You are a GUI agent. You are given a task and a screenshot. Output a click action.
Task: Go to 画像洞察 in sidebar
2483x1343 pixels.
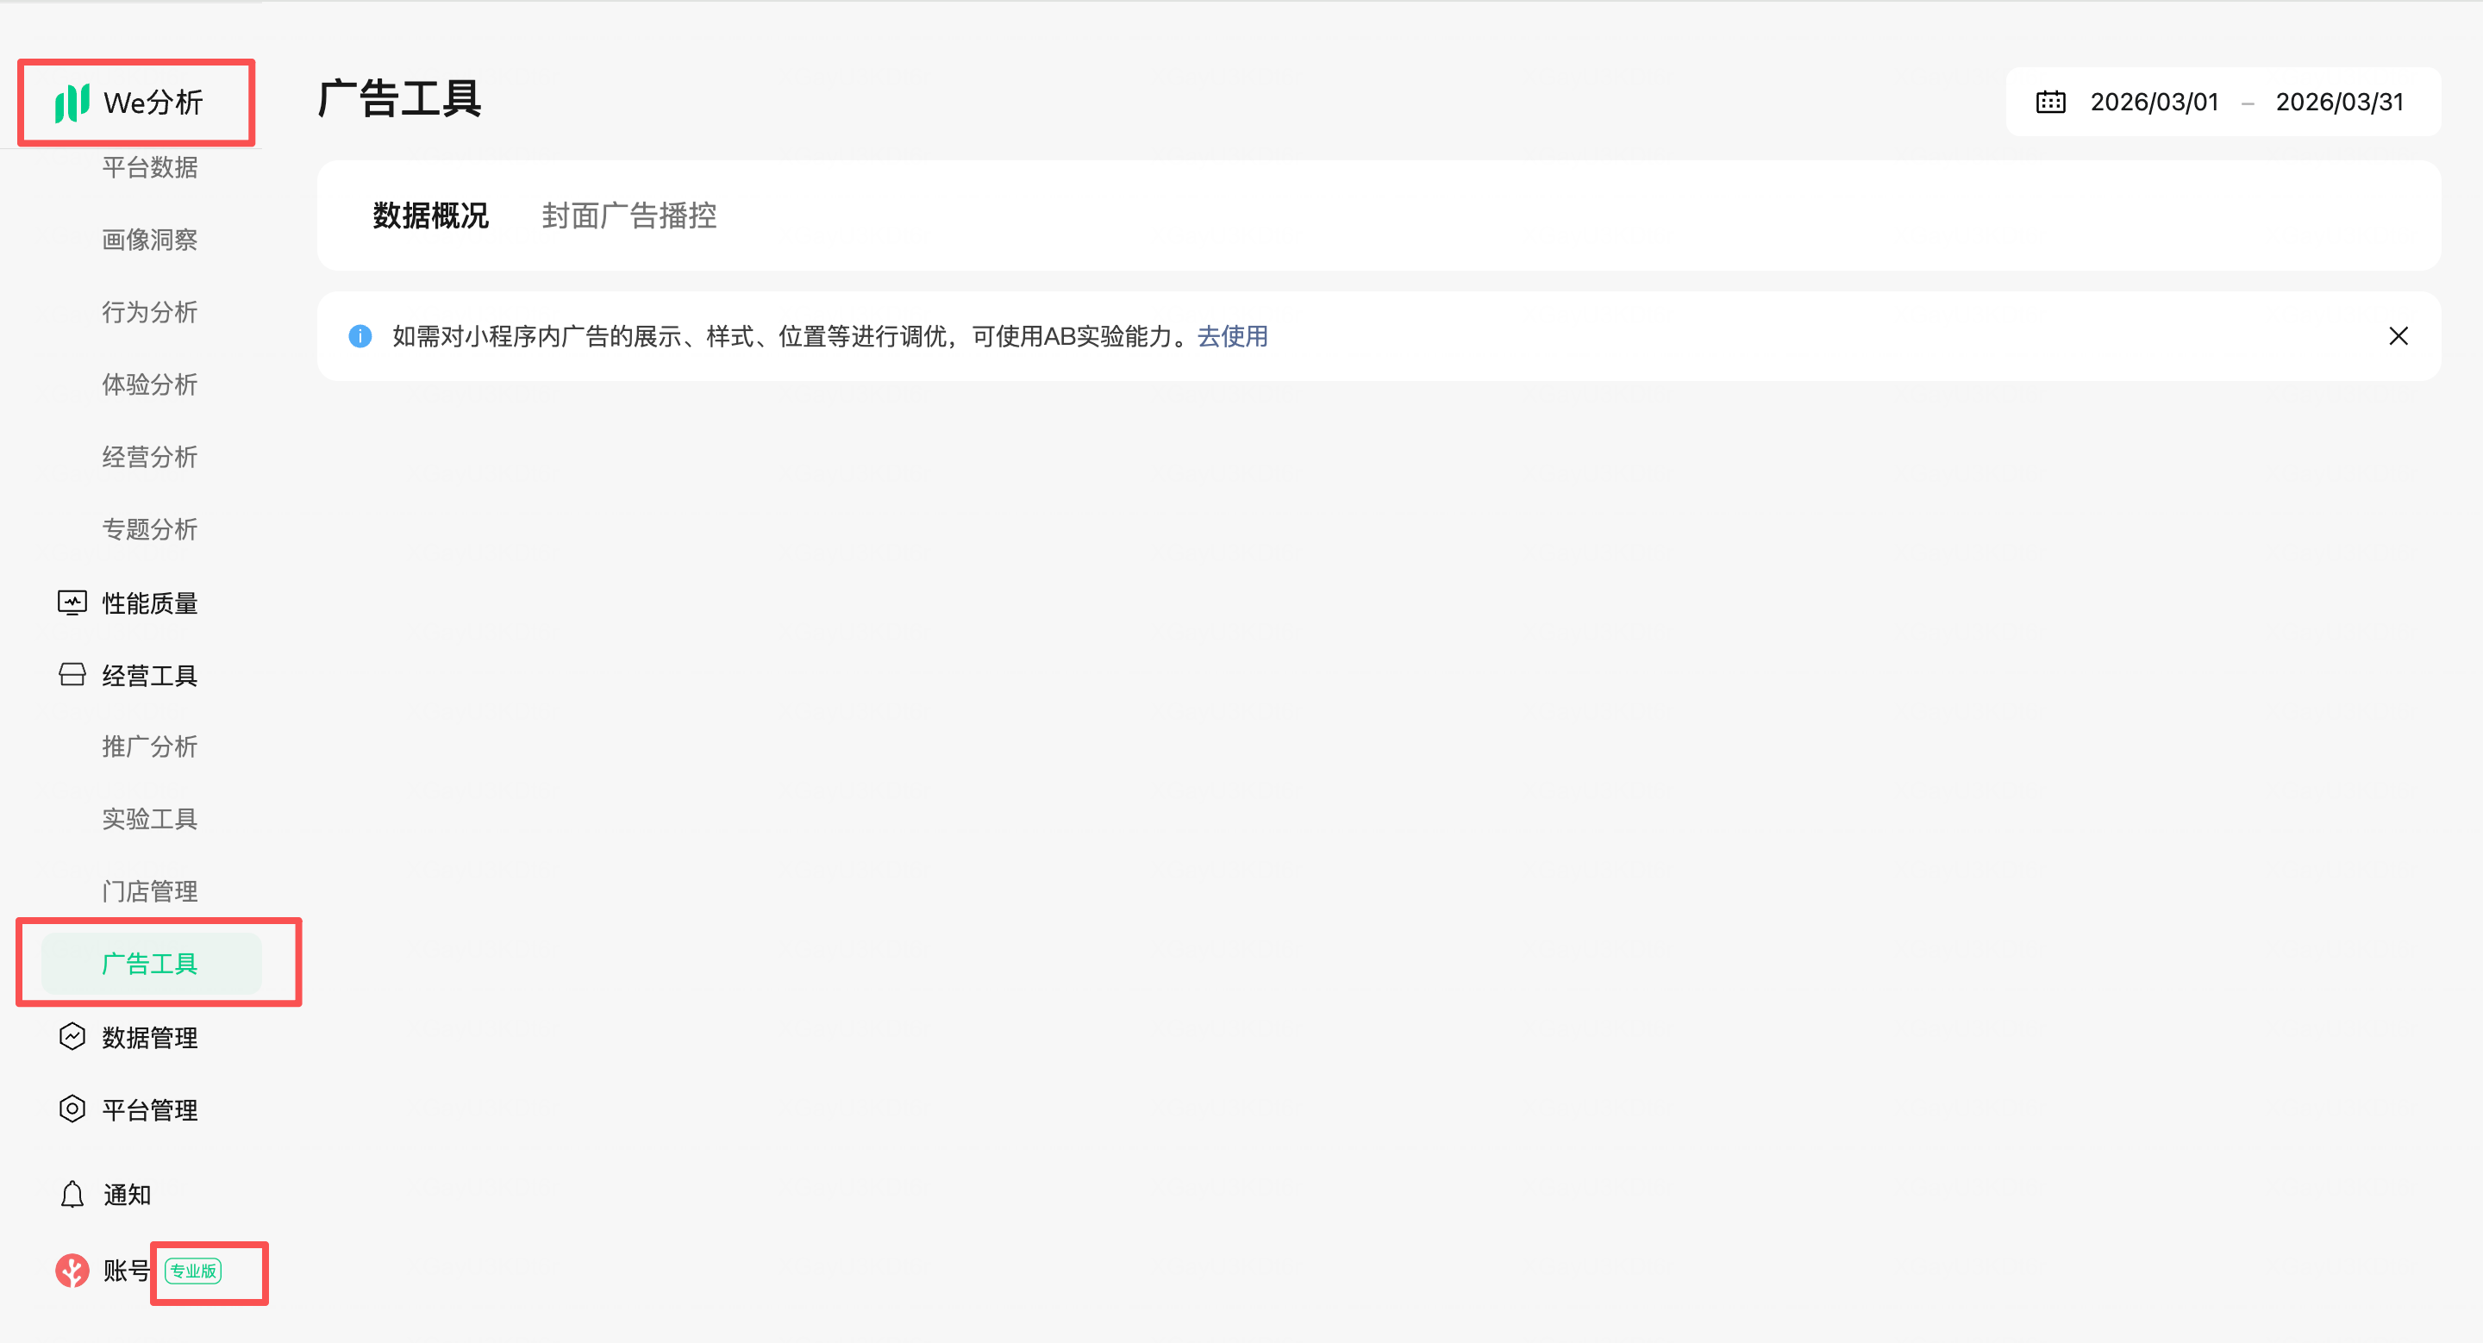[x=149, y=240]
